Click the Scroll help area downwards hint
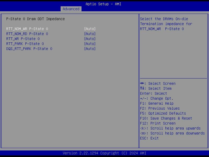 pos(172,133)
